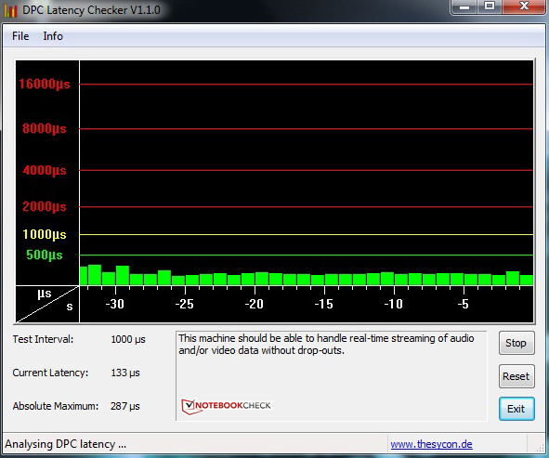Image resolution: width=549 pixels, height=458 pixels.
Task: Minimize the DPC Latency Checker window
Action: pos(464,7)
